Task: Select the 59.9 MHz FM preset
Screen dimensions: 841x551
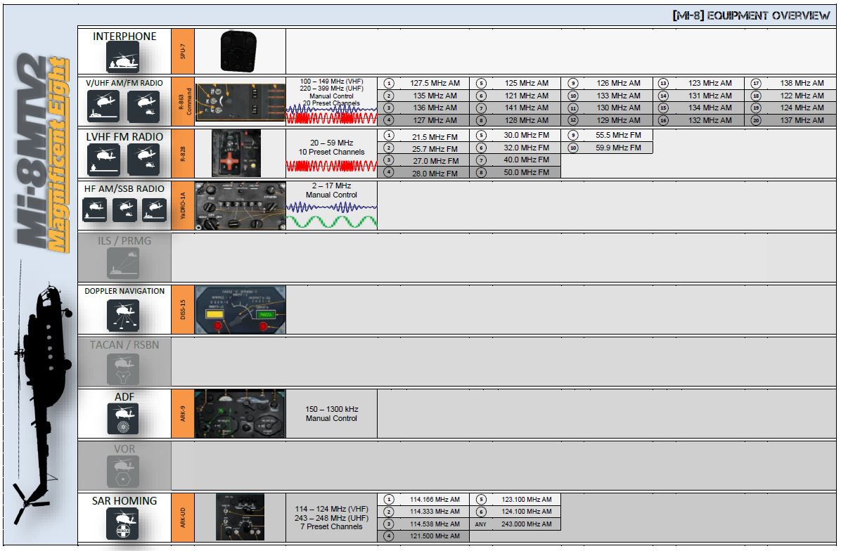Action: [617, 148]
